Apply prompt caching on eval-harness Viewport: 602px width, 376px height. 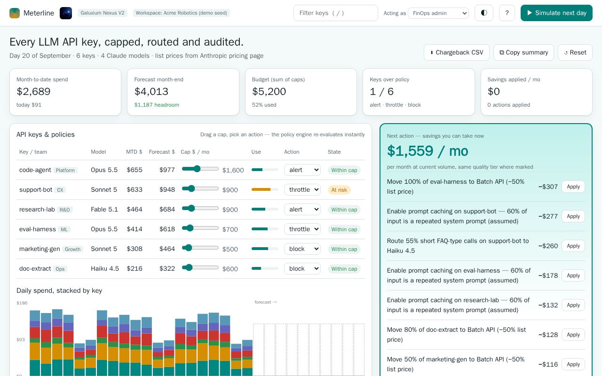pyautogui.click(x=573, y=275)
